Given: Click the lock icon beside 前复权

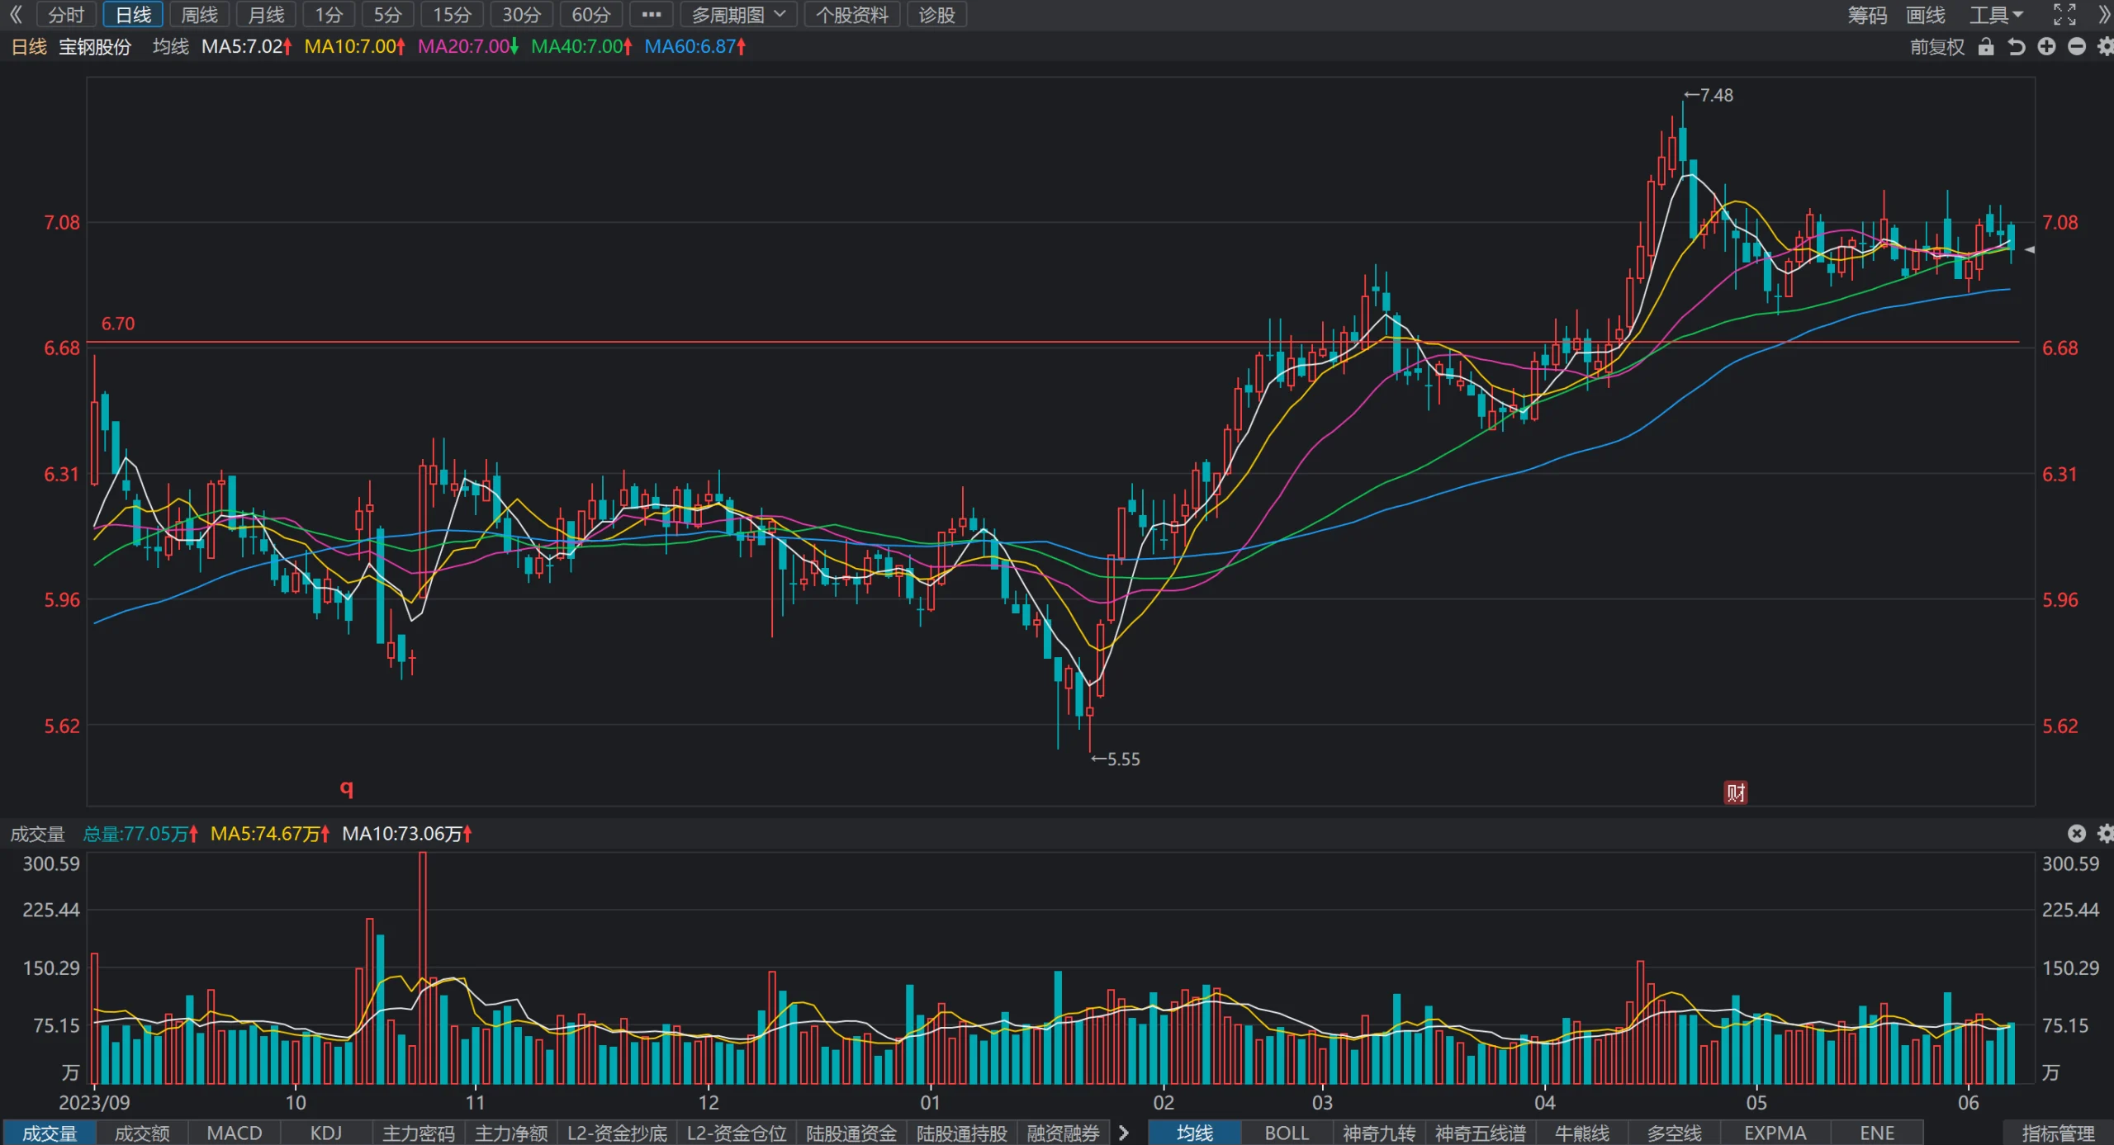Looking at the screenshot, I should (x=1986, y=47).
